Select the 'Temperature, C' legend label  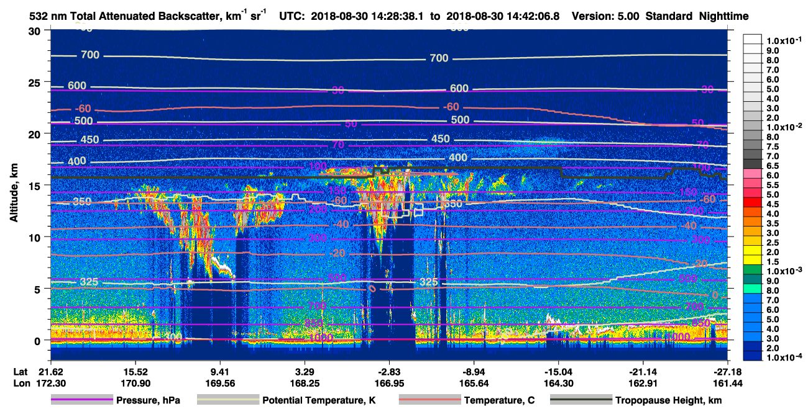(x=499, y=400)
